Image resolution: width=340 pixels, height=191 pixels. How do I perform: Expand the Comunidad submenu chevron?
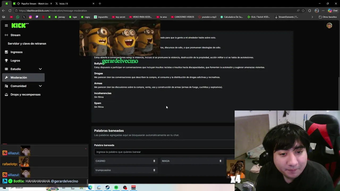point(40,86)
